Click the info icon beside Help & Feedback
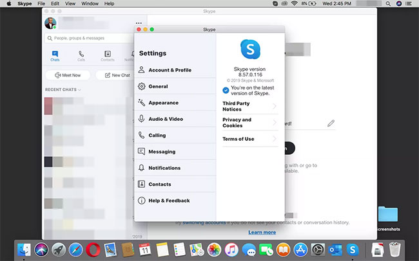Viewport: 419px width, 261px height. 141,201
